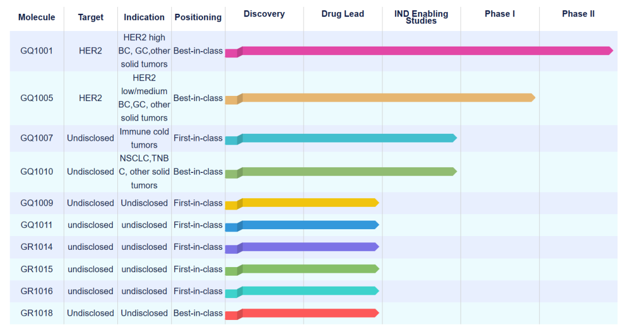Click the Target column header
The image size is (621, 332).
point(90,17)
